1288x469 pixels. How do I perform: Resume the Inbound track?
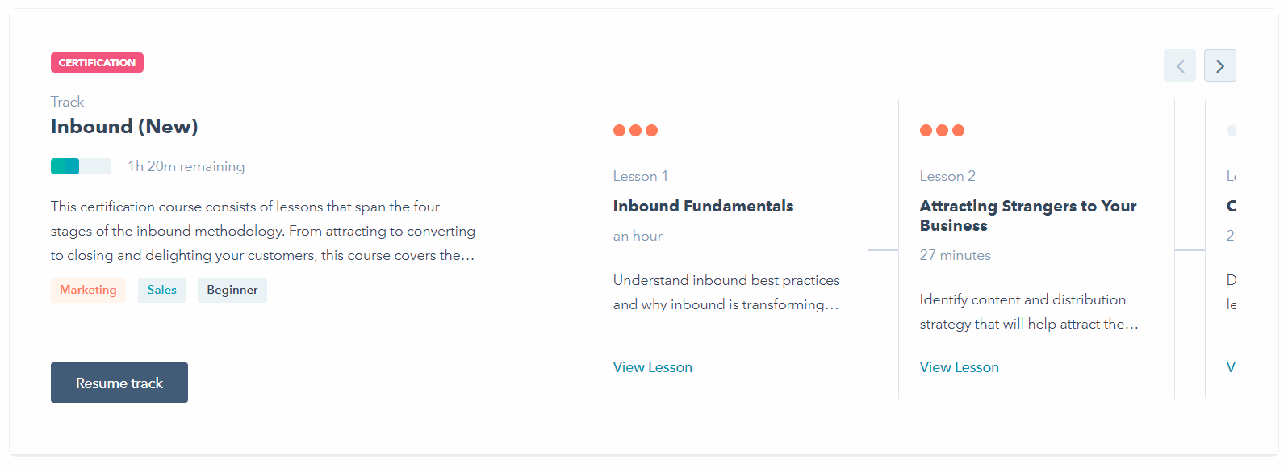click(119, 383)
